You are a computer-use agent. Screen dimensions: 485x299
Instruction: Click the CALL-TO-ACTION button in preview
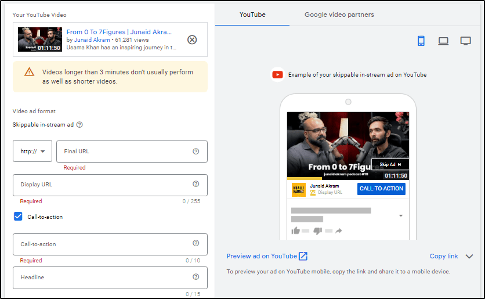381,189
